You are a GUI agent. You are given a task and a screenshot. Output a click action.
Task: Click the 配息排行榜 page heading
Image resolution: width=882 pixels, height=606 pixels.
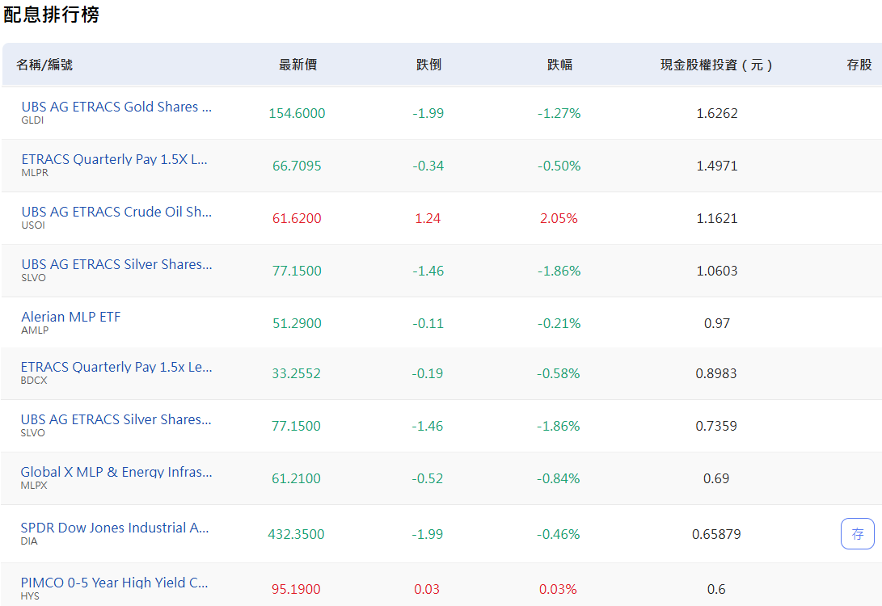(51, 15)
